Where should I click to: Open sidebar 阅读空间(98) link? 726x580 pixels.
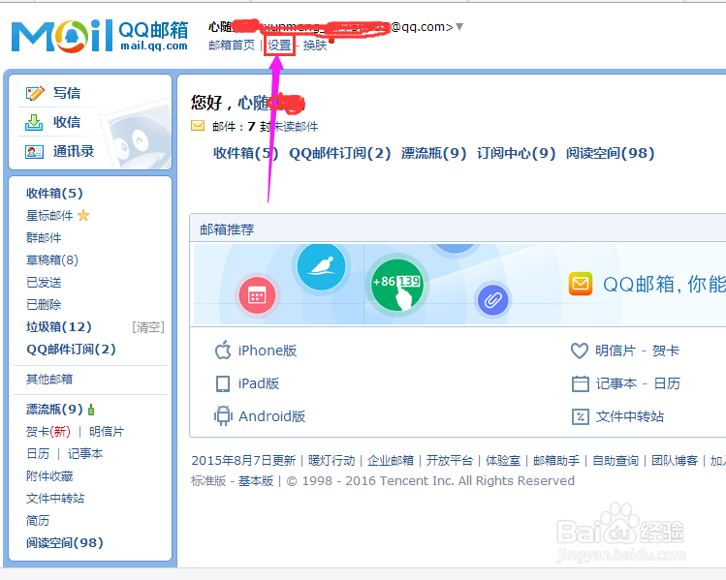click(64, 542)
